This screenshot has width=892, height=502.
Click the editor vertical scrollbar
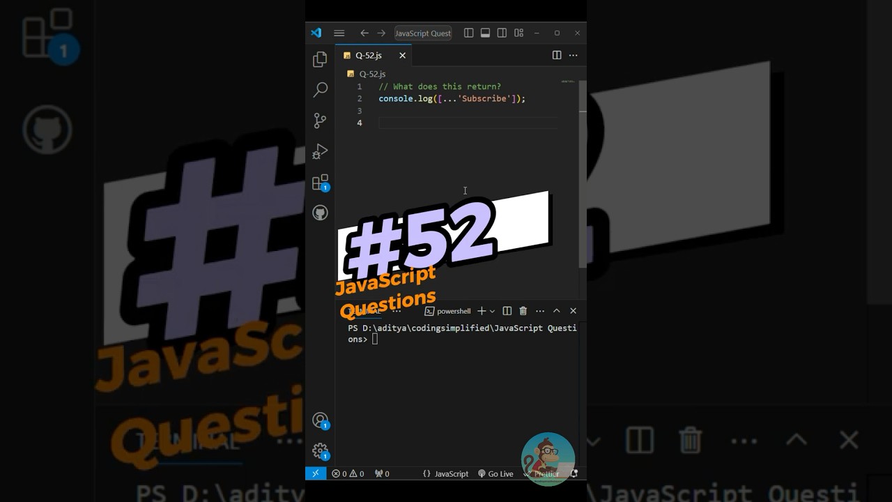click(x=583, y=174)
